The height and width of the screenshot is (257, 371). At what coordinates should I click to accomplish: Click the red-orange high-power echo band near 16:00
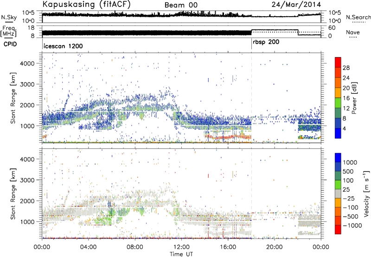[x=228, y=137]
